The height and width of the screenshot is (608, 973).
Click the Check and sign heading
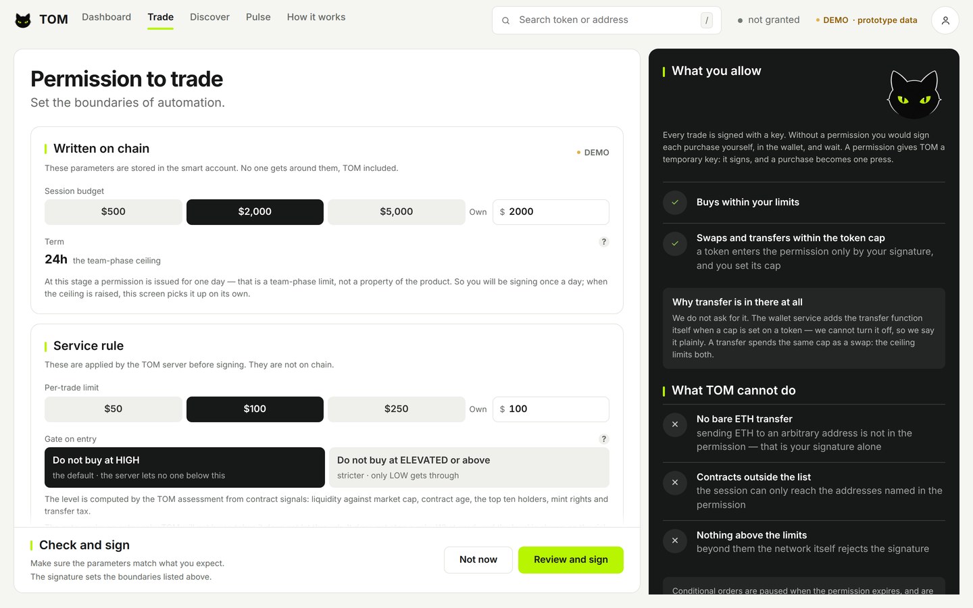click(x=84, y=545)
